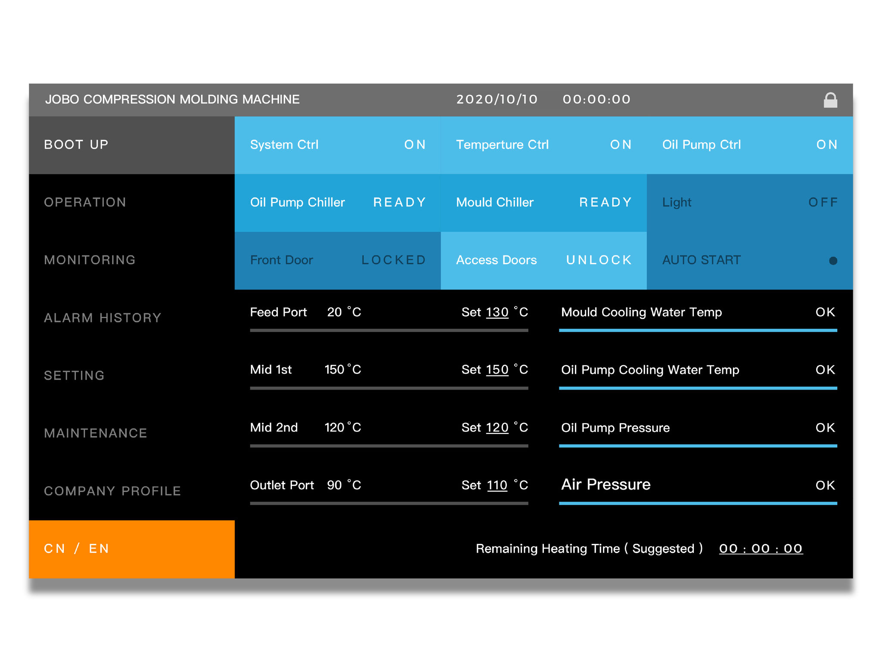This screenshot has width=882, height=662.
Task: Open MAINTENANCE in the sidebar
Action: coord(96,433)
